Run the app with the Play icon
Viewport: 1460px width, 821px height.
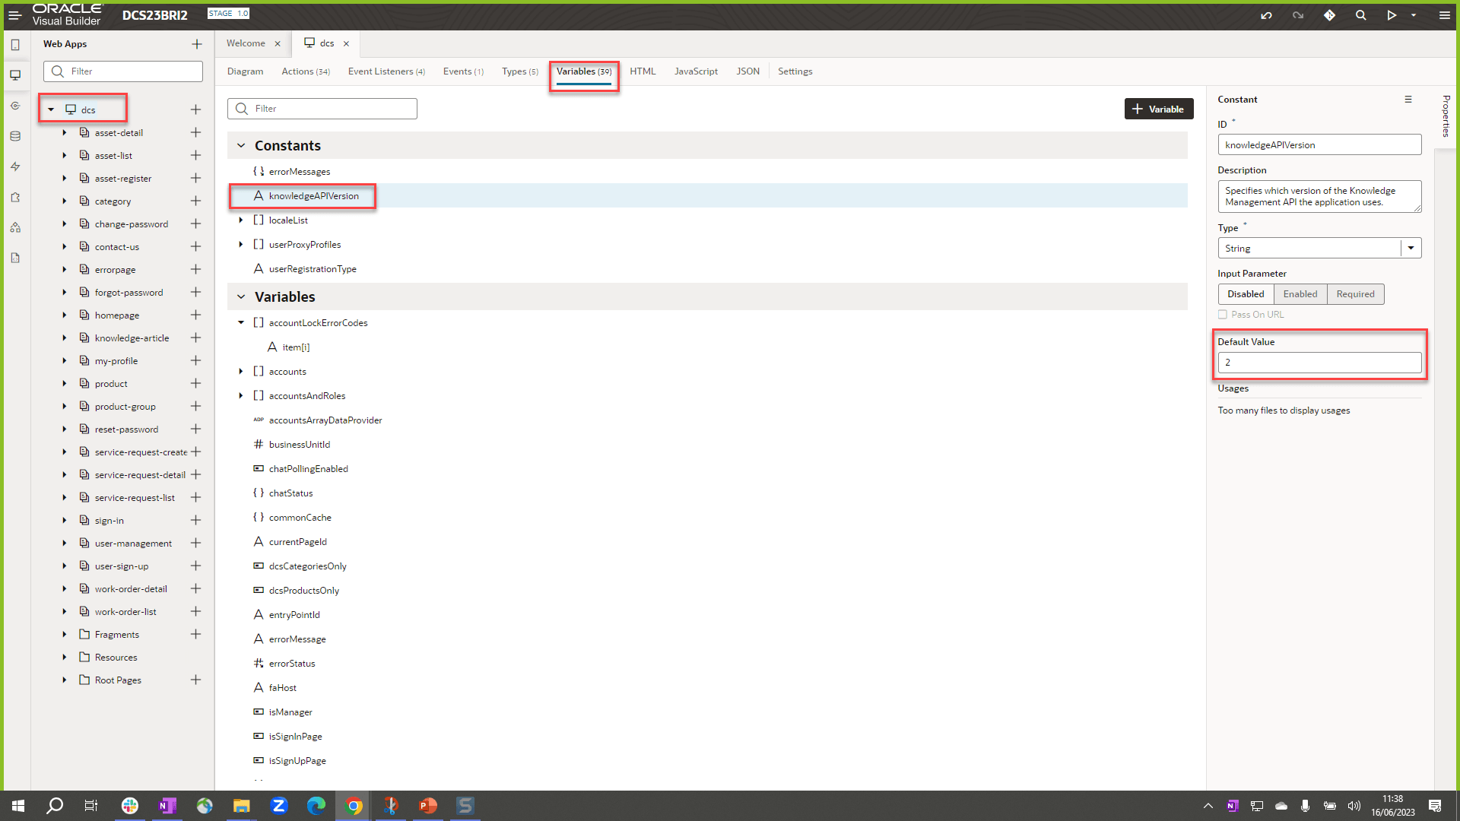click(x=1392, y=15)
